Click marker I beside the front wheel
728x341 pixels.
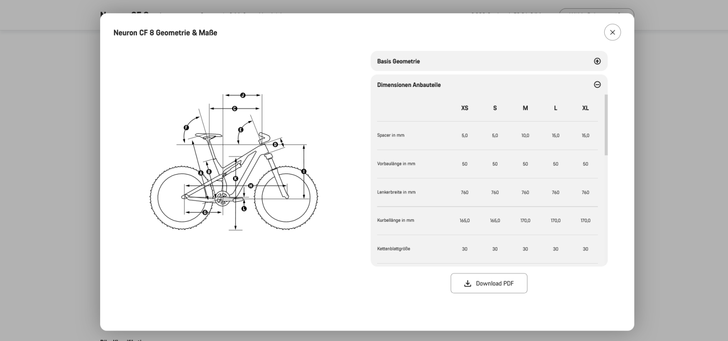click(303, 172)
